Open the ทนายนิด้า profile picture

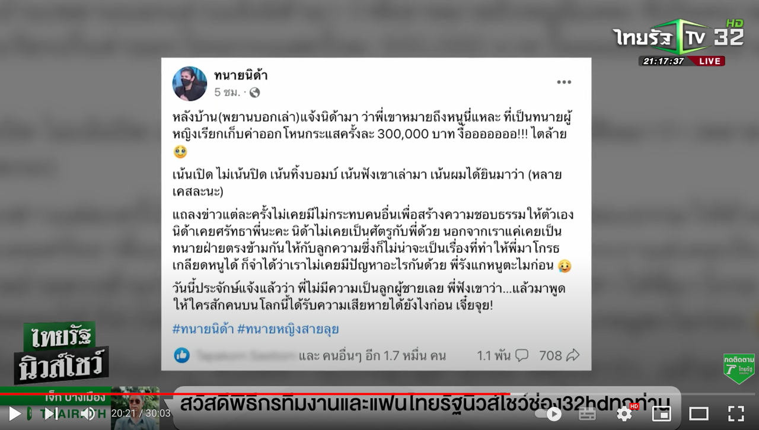(189, 84)
